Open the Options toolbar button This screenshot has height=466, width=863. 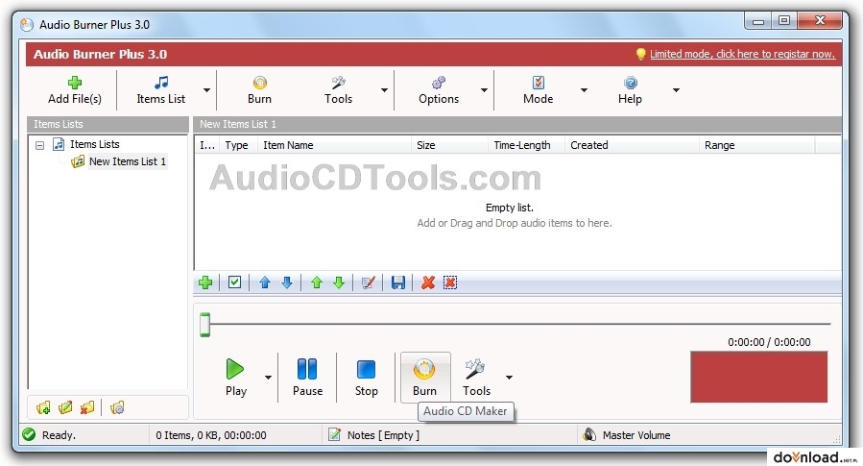pos(438,90)
